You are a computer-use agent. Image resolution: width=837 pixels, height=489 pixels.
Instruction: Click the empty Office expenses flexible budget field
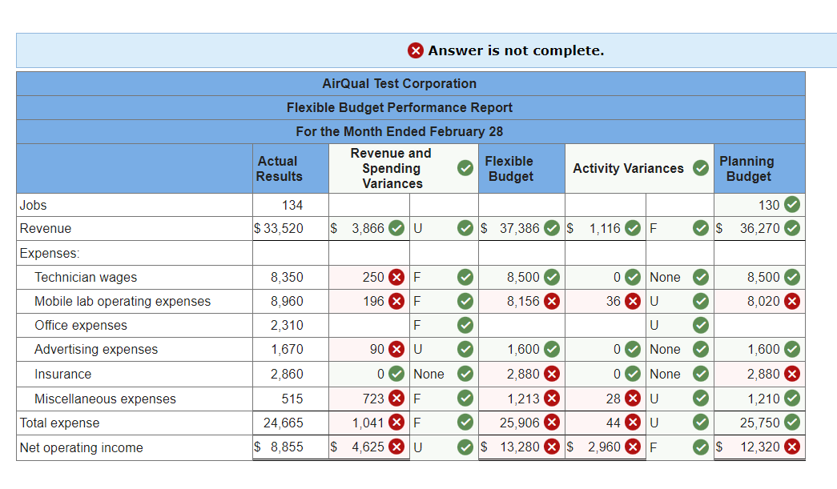click(521, 325)
